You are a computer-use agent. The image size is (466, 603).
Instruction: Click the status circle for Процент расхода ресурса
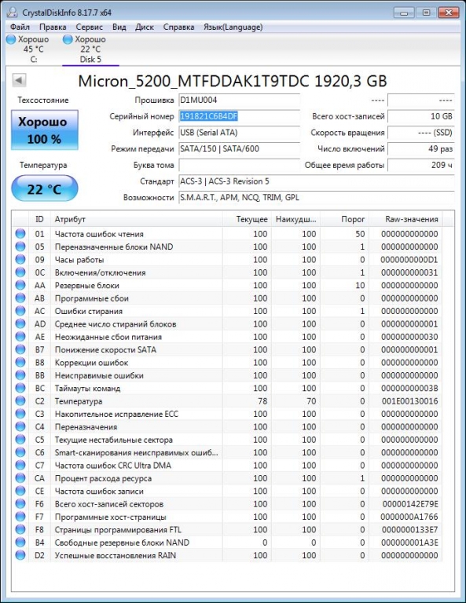pyautogui.click(x=20, y=478)
